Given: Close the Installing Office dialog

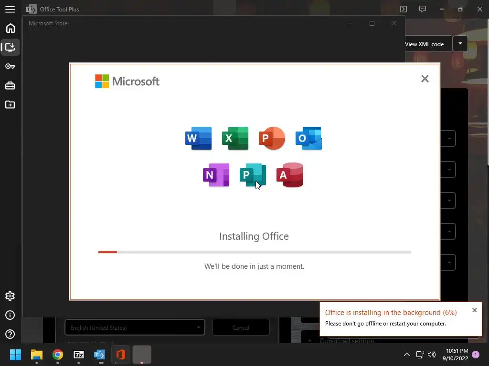Looking at the screenshot, I should (x=425, y=79).
